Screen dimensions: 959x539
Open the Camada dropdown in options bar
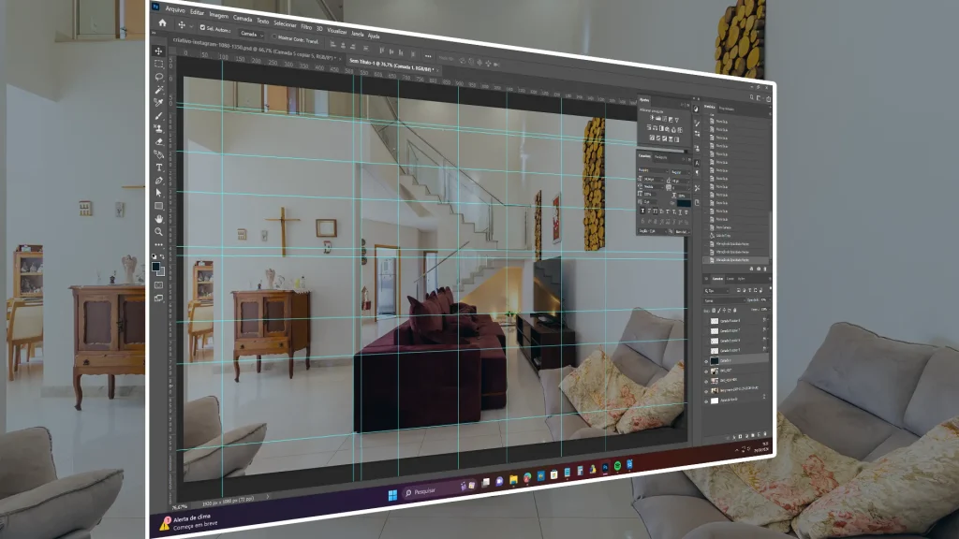[251, 34]
